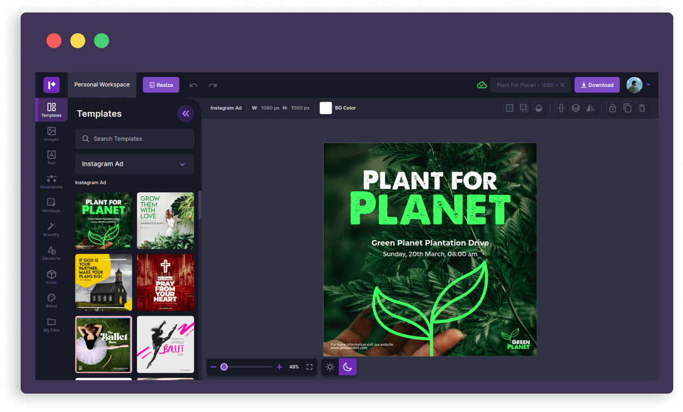Collapse the Templates panel with chevrons
This screenshot has height=412, width=683.
click(x=185, y=114)
